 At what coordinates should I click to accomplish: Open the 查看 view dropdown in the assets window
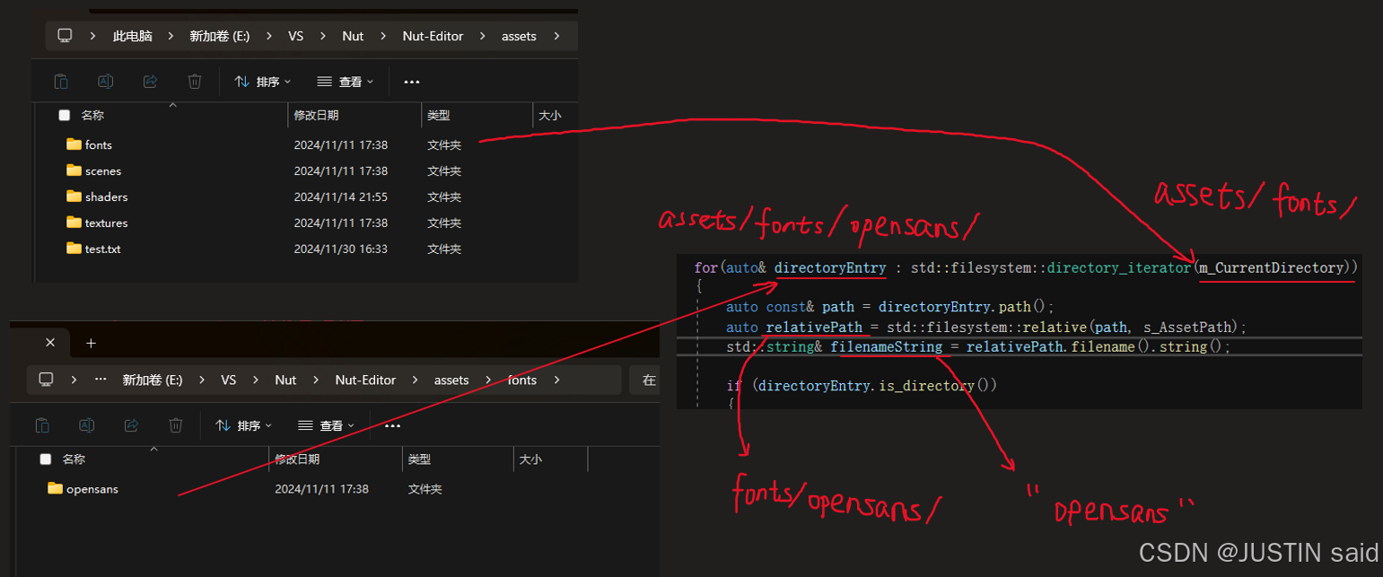345,82
